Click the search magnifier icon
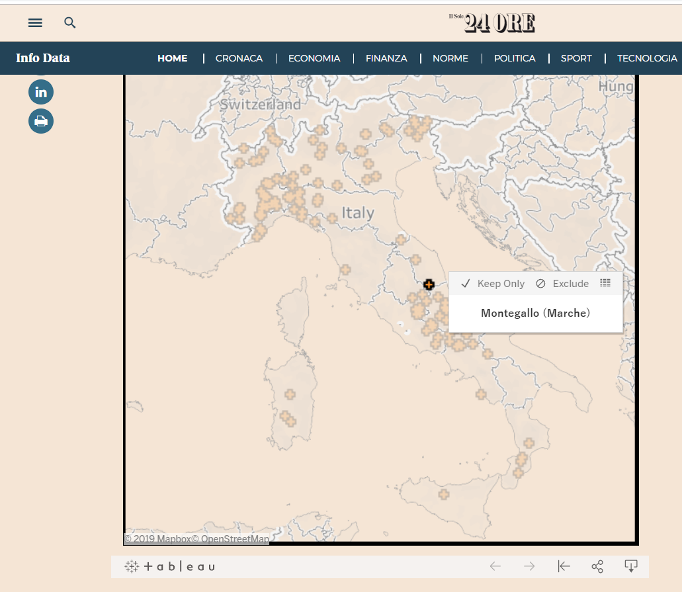The width and height of the screenshot is (682, 592). tap(69, 22)
